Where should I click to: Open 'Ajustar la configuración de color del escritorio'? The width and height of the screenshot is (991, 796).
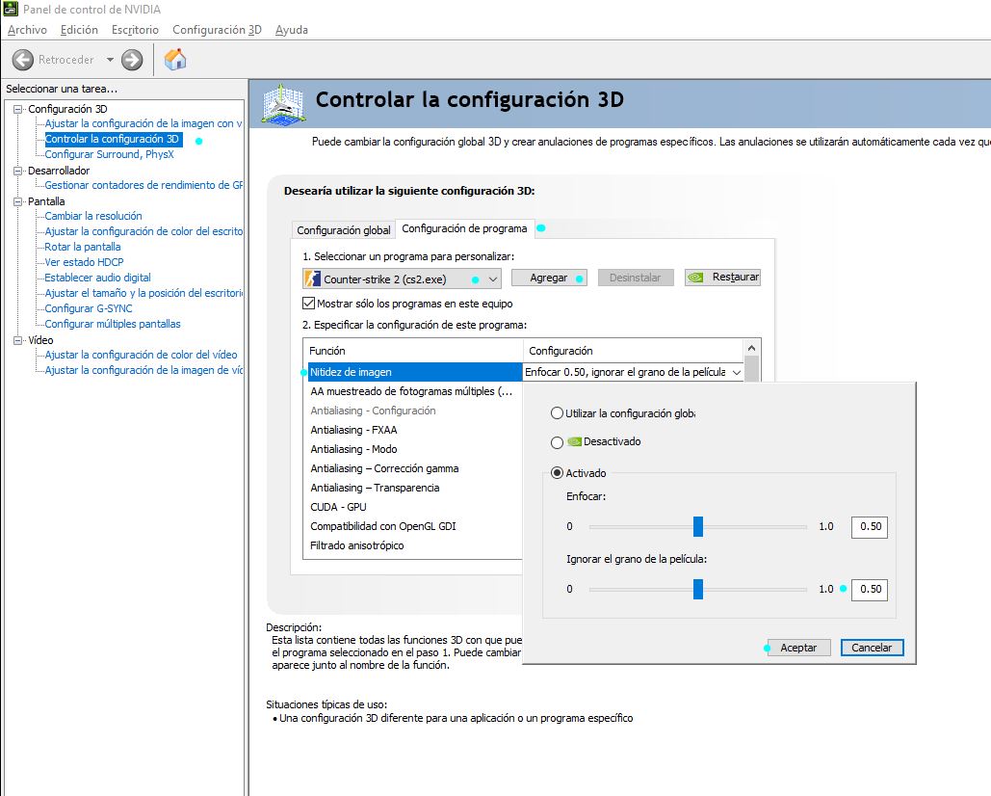[x=143, y=231]
